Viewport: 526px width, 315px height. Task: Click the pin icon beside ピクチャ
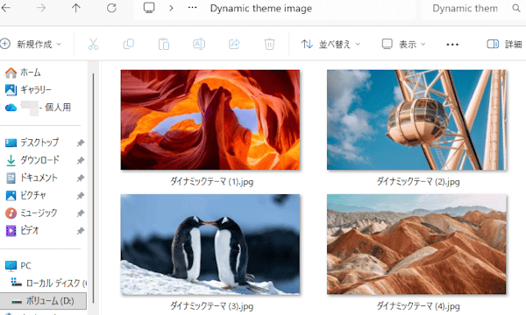tap(80, 195)
